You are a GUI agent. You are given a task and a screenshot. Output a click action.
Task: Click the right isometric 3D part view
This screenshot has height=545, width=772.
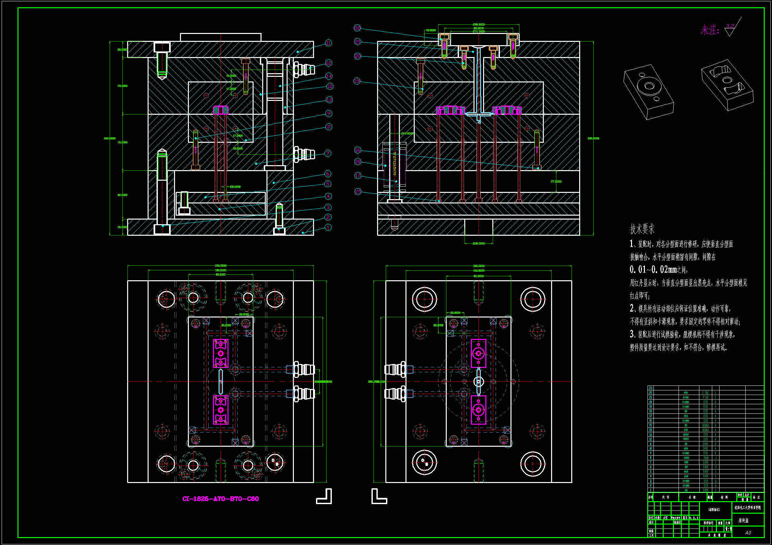727,85
